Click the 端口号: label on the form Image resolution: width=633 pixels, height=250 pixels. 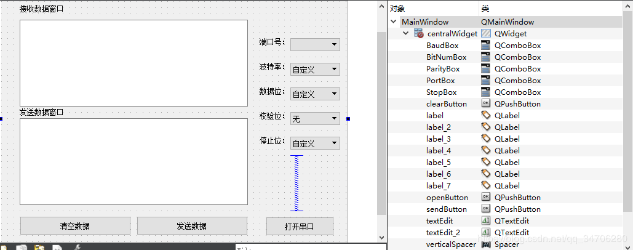pos(272,42)
